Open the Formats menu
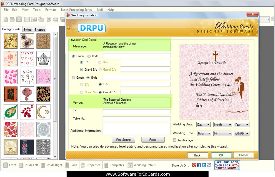The width and height of the screenshot is (275, 177). click(x=51, y=10)
